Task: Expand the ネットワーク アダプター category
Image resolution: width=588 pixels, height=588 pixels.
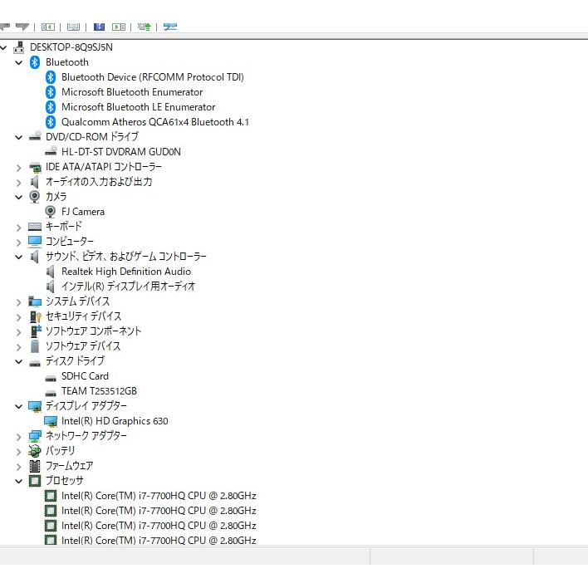Action: click(19, 437)
